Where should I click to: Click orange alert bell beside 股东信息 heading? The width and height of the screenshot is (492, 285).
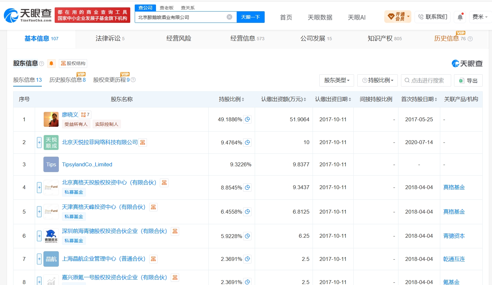tap(51, 63)
